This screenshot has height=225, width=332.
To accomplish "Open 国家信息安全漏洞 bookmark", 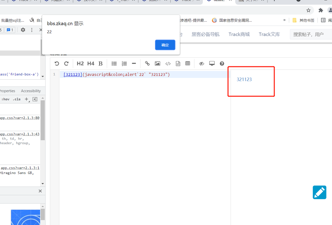I will [232, 20].
